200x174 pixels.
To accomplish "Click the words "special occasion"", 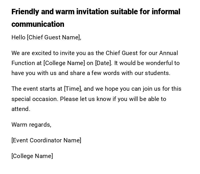I will (35, 99).
